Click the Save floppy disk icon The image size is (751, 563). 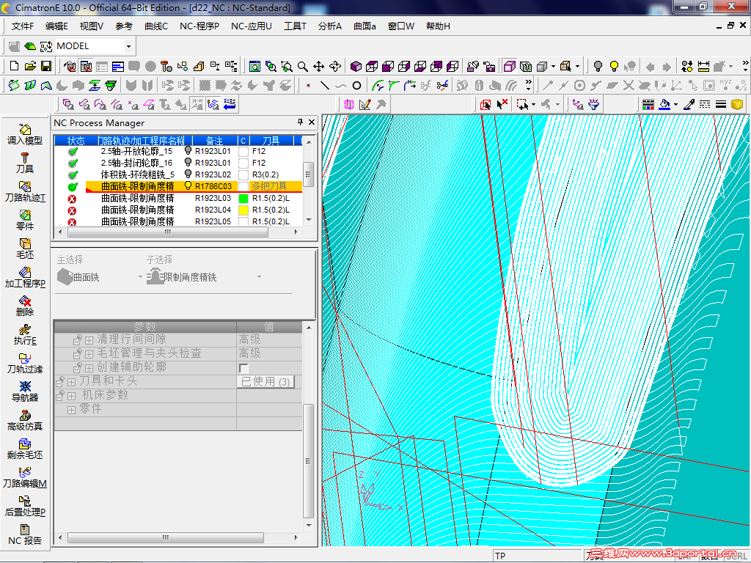click(x=46, y=66)
